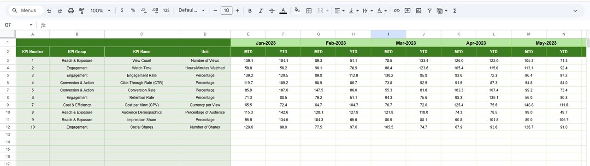The height and width of the screenshot is (166, 590).
Task: Decrease decimal places
Action: pyautogui.click(x=144, y=10)
